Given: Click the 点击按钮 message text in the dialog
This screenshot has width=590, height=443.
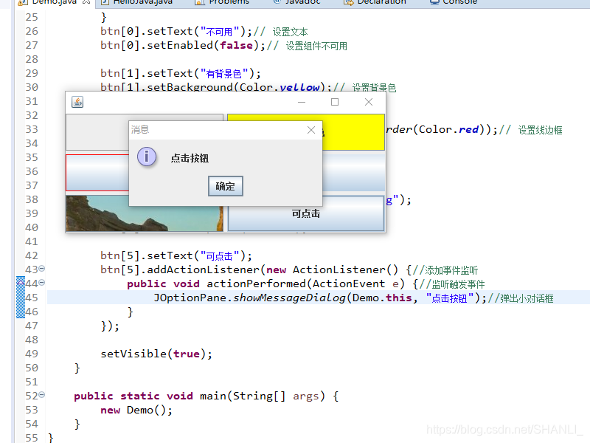Looking at the screenshot, I should pyautogui.click(x=190, y=158).
